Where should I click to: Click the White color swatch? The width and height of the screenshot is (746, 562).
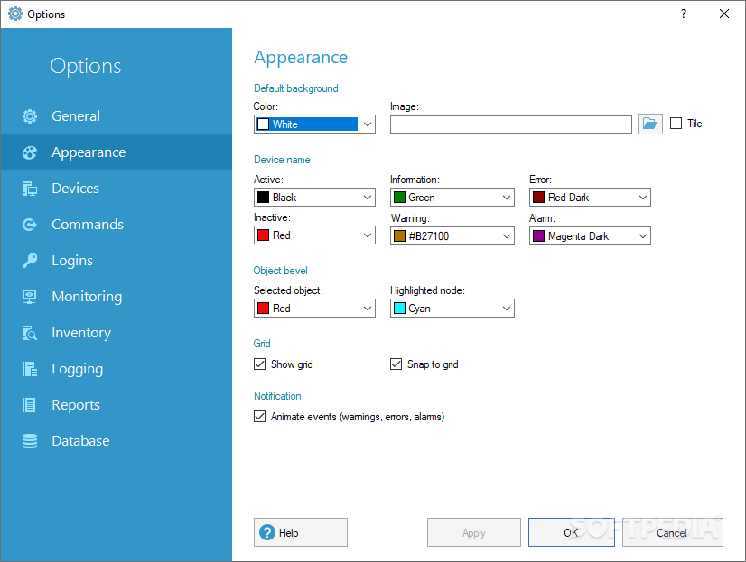click(263, 124)
